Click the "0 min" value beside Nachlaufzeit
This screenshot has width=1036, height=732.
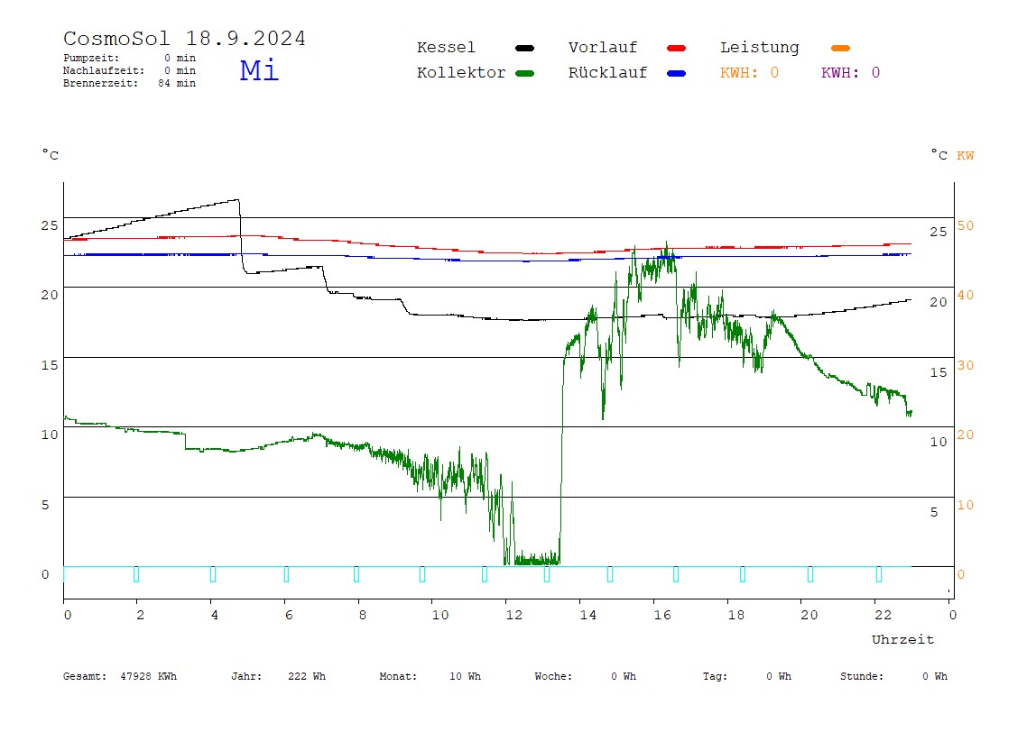[180, 70]
